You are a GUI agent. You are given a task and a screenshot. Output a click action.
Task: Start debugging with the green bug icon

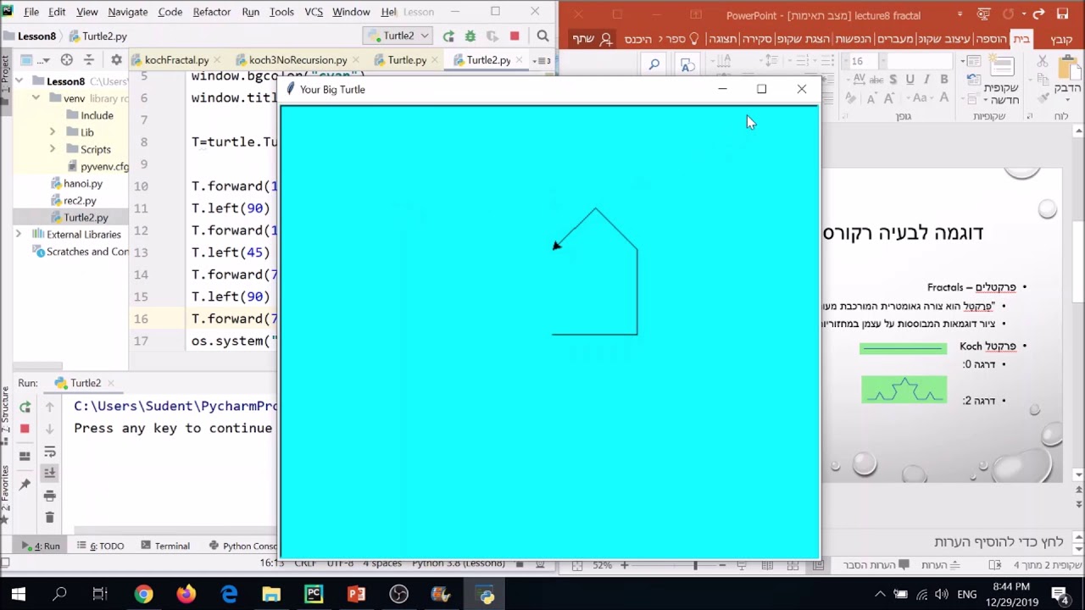470,36
